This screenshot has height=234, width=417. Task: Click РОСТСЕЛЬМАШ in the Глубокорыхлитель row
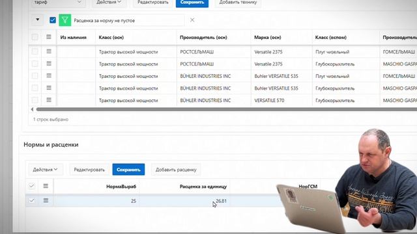point(197,64)
